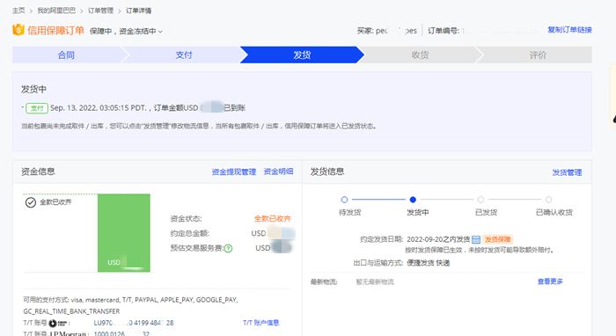616x336 pixels.
Task: Click the 暂无最新物流 text
Action: pos(375,281)
